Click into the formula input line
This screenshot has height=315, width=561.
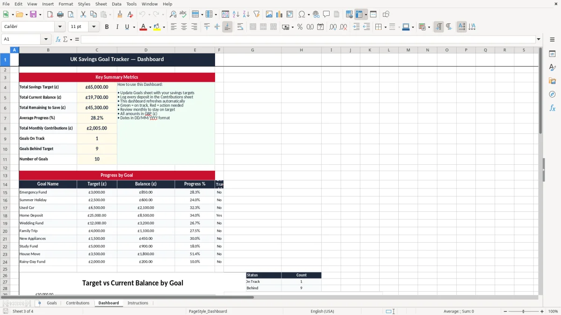pyautogui.click(x=308, y=39)
